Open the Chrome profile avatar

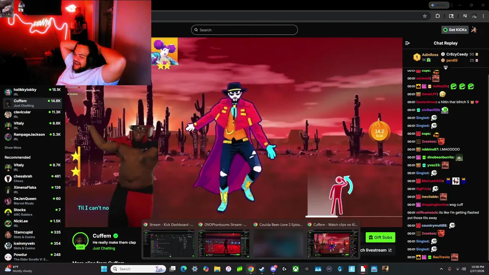point(474,16)
